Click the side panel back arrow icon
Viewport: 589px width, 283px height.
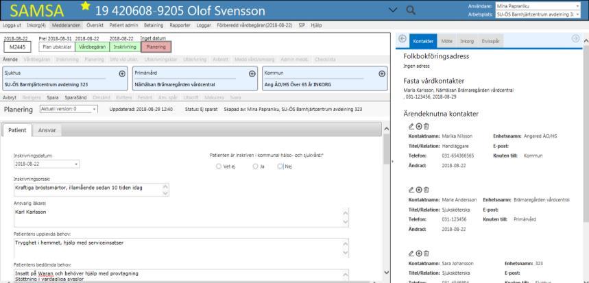(x=402, y=38)
